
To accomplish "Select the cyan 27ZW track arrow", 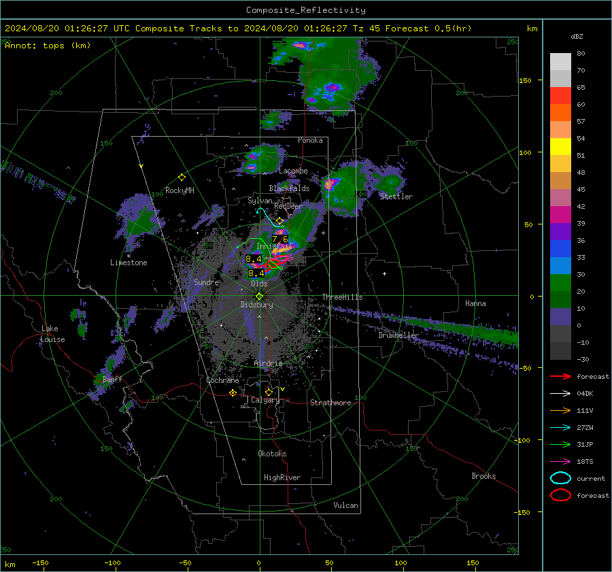I will point(560,428).
